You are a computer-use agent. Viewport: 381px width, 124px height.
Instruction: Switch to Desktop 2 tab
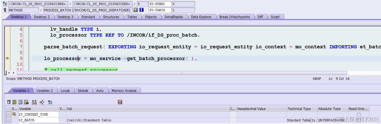pyautogui.click(x=42, y=17)
